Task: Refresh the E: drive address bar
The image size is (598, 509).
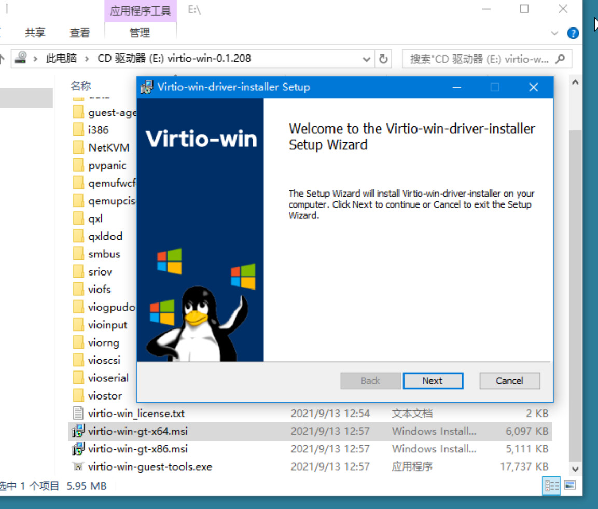Action: 383,59
